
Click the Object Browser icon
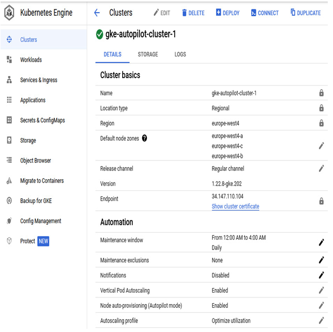click(x=9, y=160)
